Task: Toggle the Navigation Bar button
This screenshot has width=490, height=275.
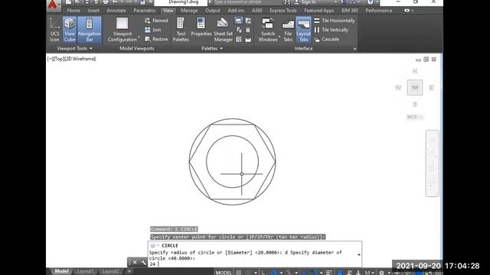Action: pyautogui.click(x=90, y=30)
